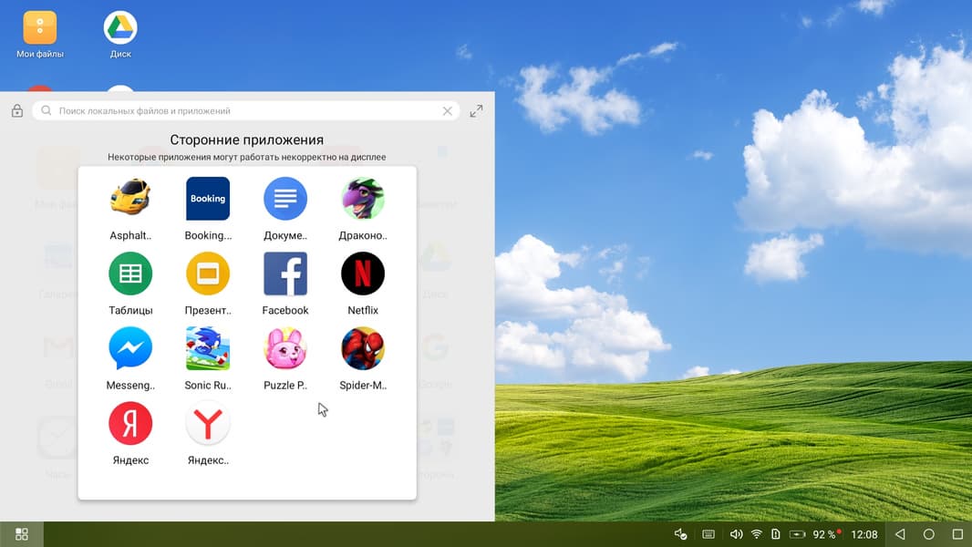Open on-screen keyboard icon in taskbar
972x547 pixels.
[x=708, y=534]
